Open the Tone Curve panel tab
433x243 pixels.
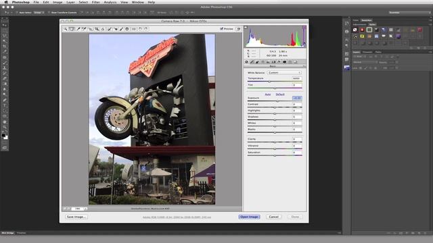point(252,62)
